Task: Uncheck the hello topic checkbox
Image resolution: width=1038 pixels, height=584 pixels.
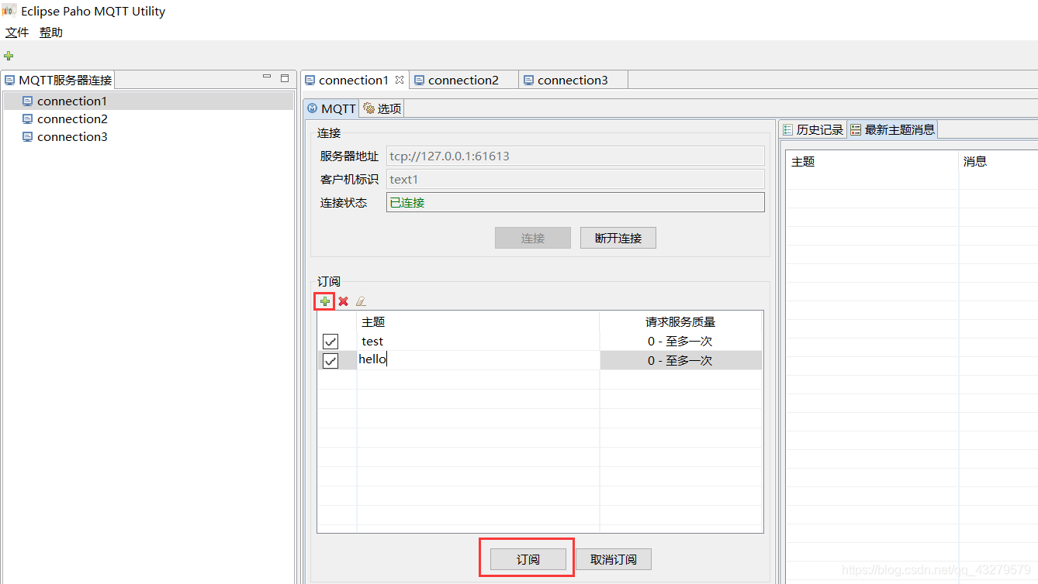Action: tap(330, 361)
